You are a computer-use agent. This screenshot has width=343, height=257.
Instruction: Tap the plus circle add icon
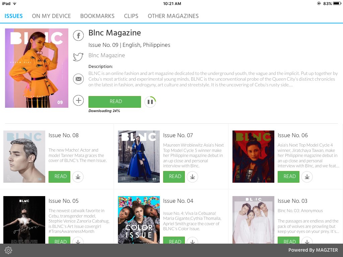pyautogui.click(x=78, y=100)
